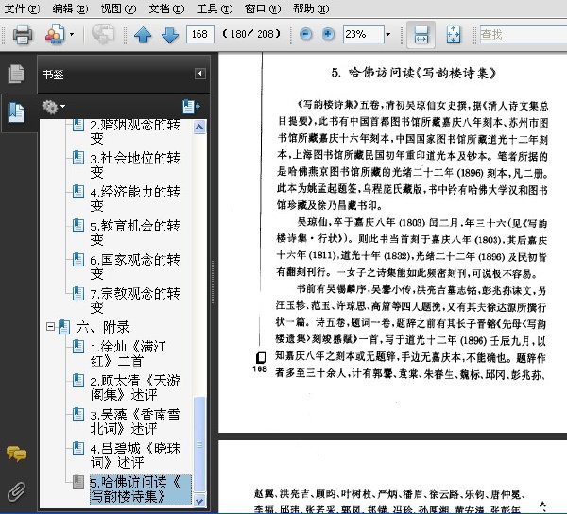The height and width of the screenshot is (514, 567).
Task: Click the page heading 5. 哈佛访问读《写韵楼诗集》
Action: point(413,73)
